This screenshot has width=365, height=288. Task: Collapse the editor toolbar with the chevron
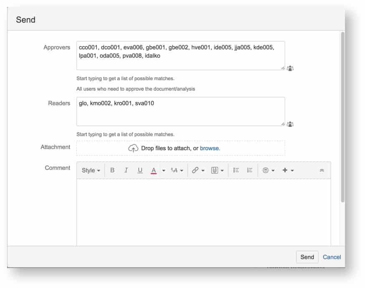click(322, 170)
